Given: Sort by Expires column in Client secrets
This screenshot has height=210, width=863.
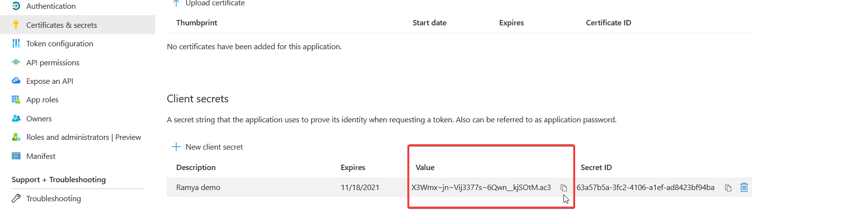Looking at the screenshot, I should coord(353,167).
